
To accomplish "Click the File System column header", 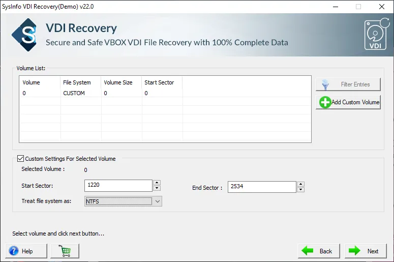I will (81, 82).
